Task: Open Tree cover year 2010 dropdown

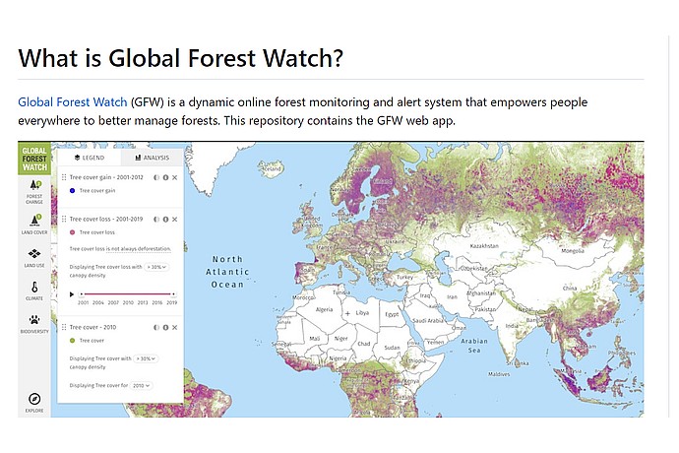Action: coord(141,385)
